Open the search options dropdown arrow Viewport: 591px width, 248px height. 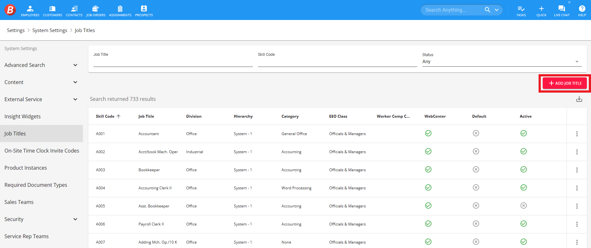click(497, 10)
